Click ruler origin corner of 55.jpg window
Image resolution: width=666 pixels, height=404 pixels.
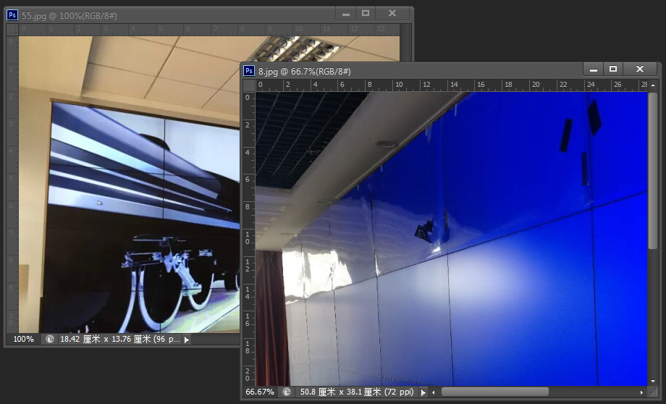(x=12, y=29)
